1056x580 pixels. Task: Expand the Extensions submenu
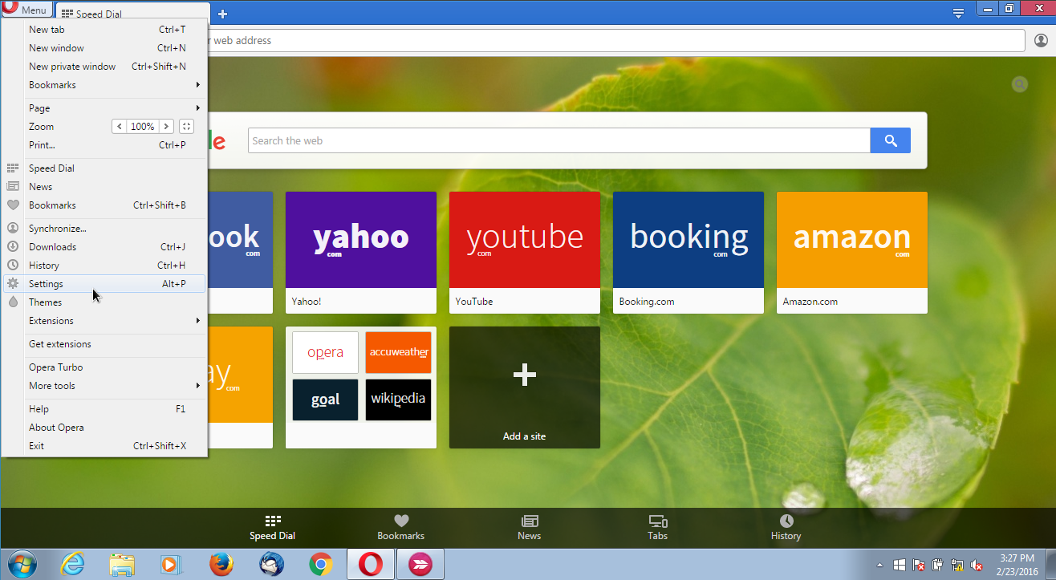pos(104,321)
